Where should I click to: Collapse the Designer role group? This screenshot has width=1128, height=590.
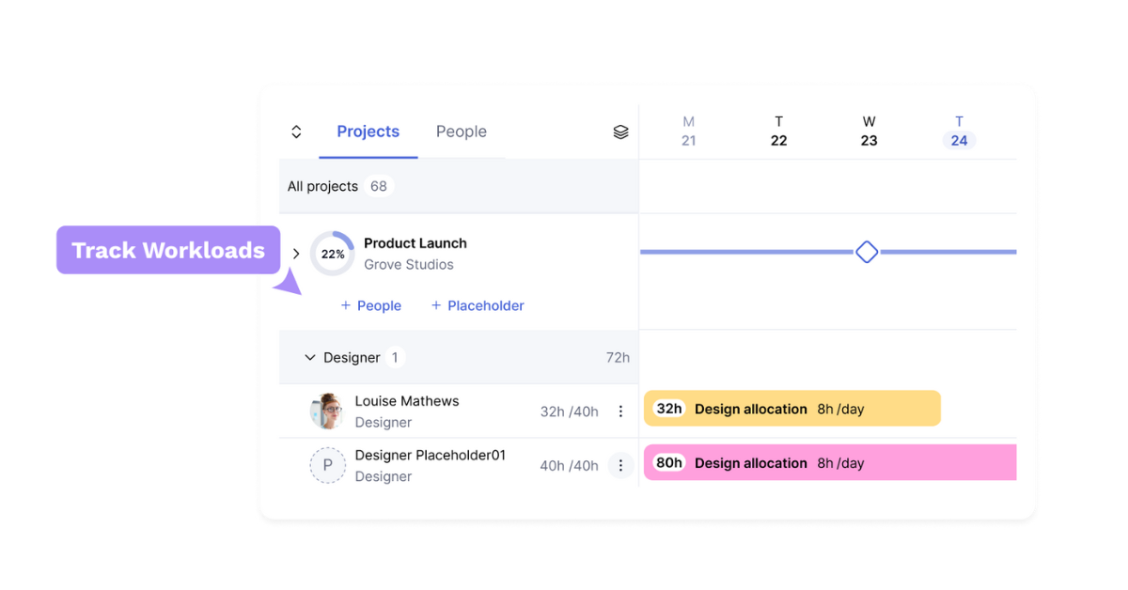coord(310,358)
